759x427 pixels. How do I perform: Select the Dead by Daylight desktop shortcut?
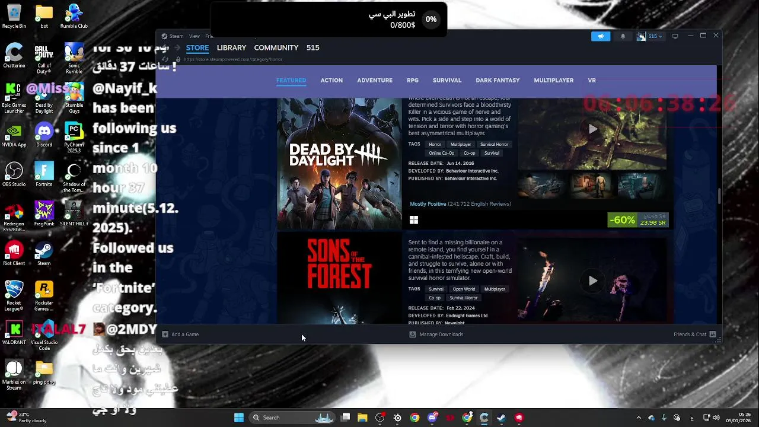tap(44, 98)
